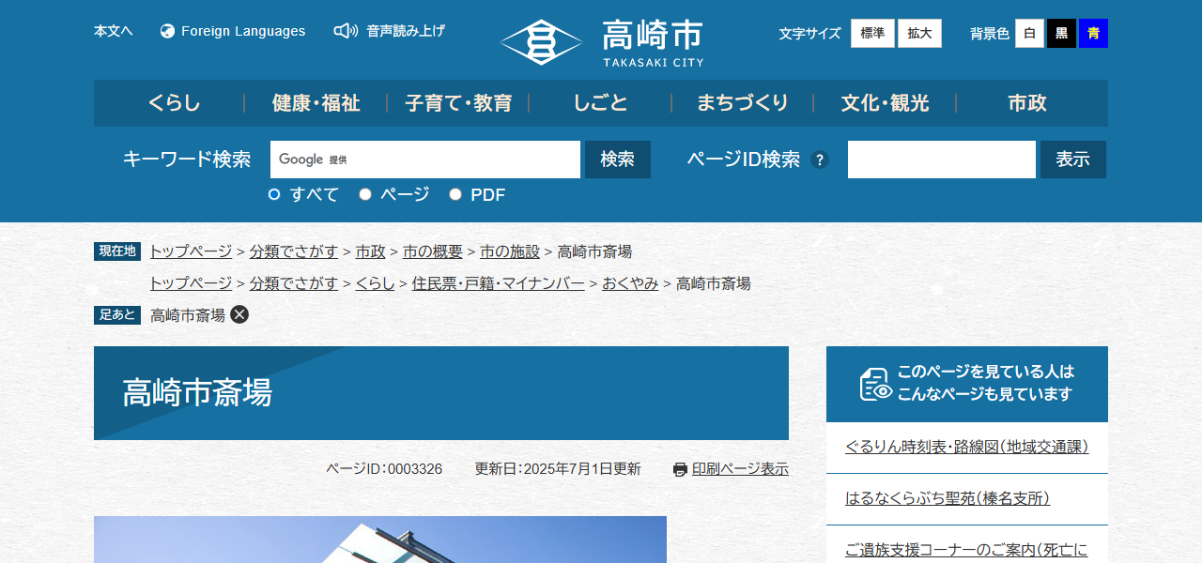Click the 更新日:2025年7月1日更新 text

click(x=558, y=469)
